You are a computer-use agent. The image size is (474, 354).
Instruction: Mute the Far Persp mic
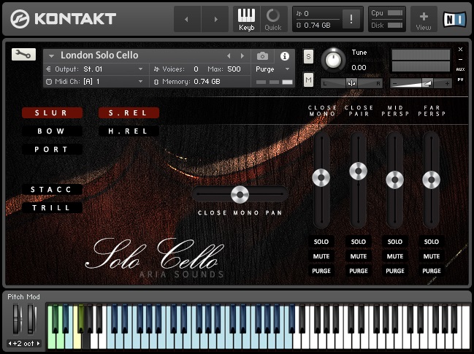coord(432,256)
